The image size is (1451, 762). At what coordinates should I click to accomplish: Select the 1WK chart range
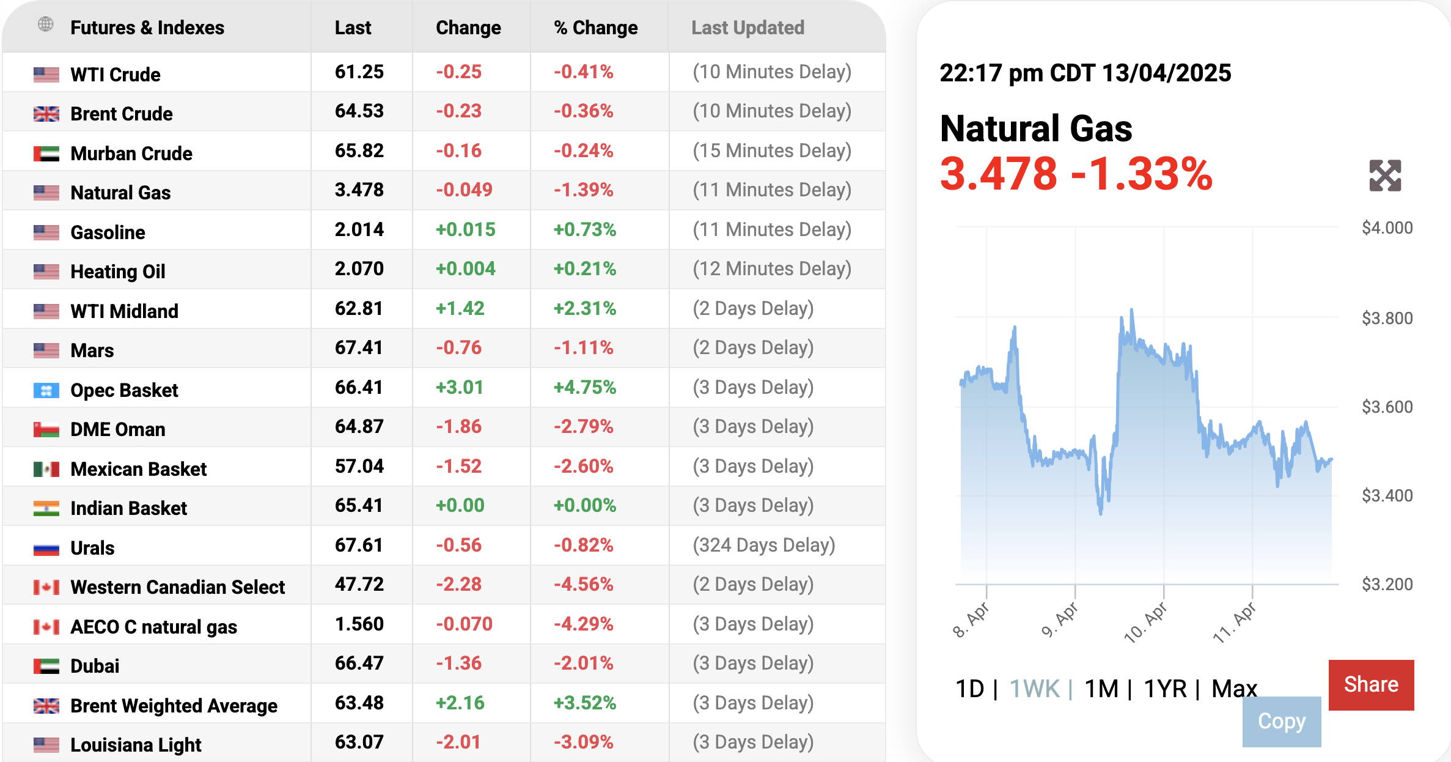1034,689
